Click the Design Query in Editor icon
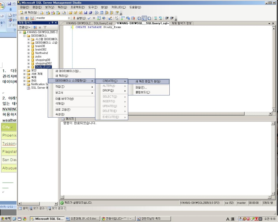The width and height of the screenshot is (278, 222). tap(110, 18)
